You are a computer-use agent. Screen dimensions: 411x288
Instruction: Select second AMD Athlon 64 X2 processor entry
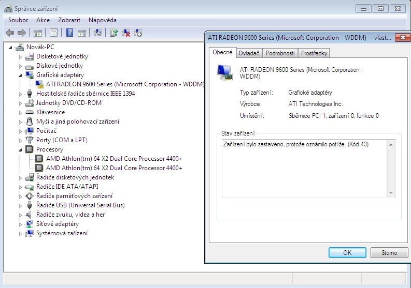click(114, 168)
